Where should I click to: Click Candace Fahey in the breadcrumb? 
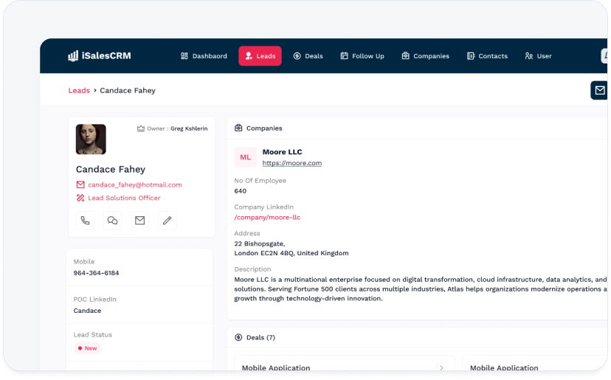[x=128, y=91]
